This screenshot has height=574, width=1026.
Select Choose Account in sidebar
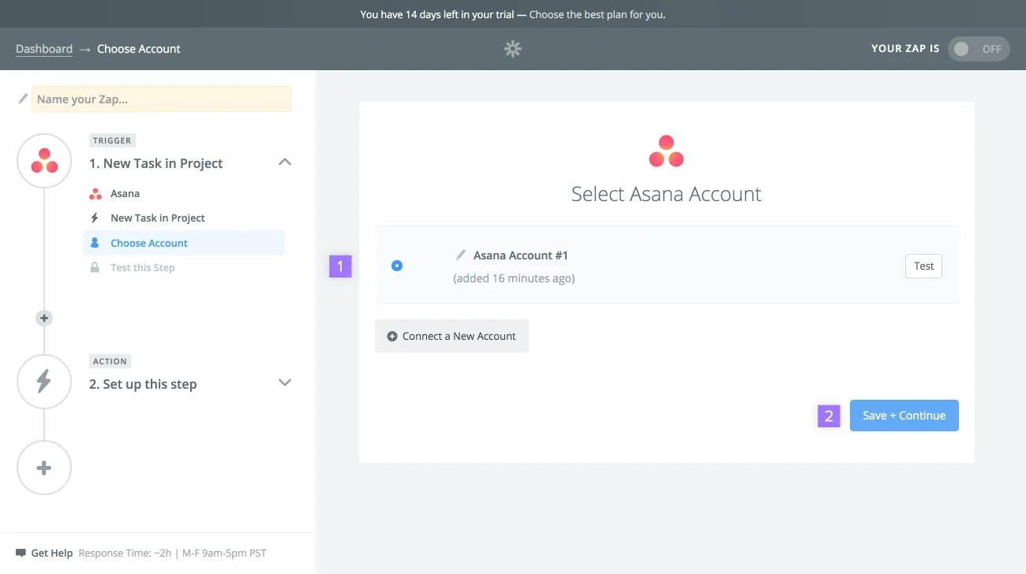(148, 243)
